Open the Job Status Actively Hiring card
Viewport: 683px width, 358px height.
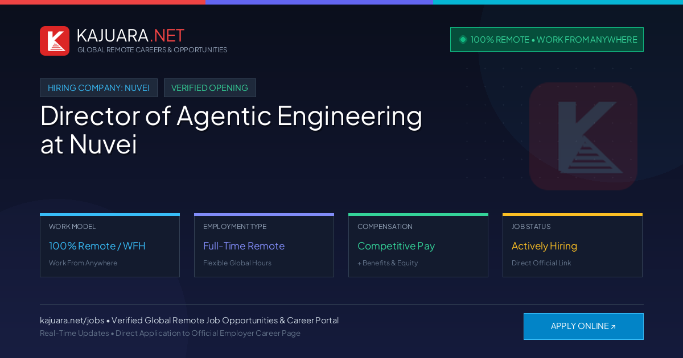[573, 245]
